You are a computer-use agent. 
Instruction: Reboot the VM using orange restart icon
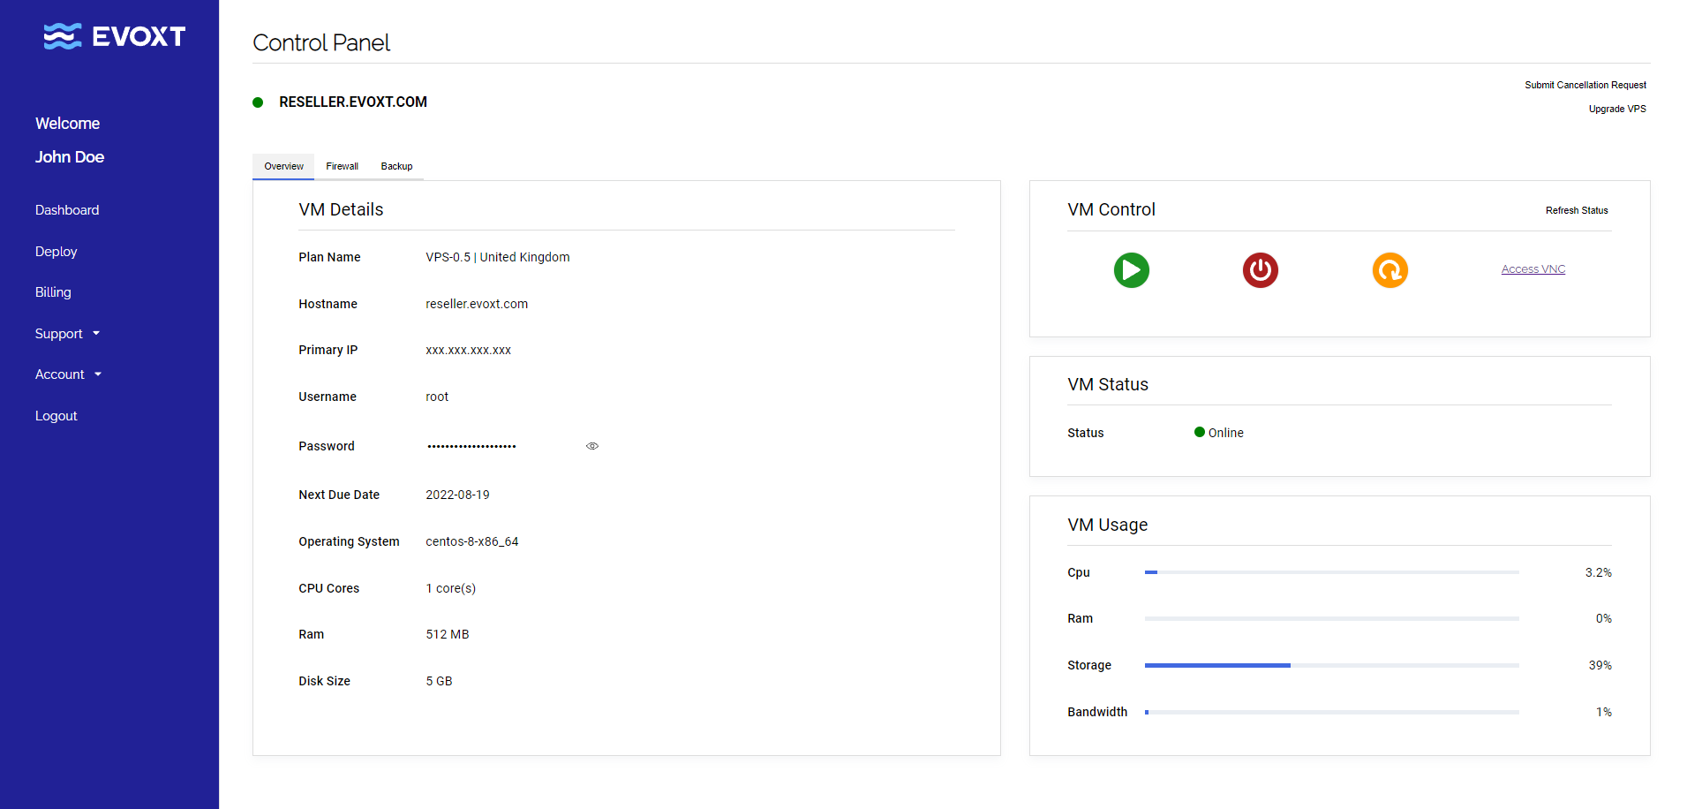tap(1390, 270)
